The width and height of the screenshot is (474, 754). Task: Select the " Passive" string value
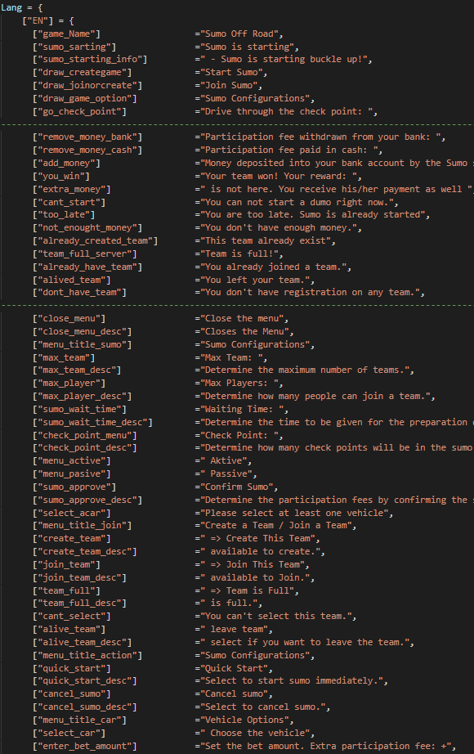click(228, 473)
